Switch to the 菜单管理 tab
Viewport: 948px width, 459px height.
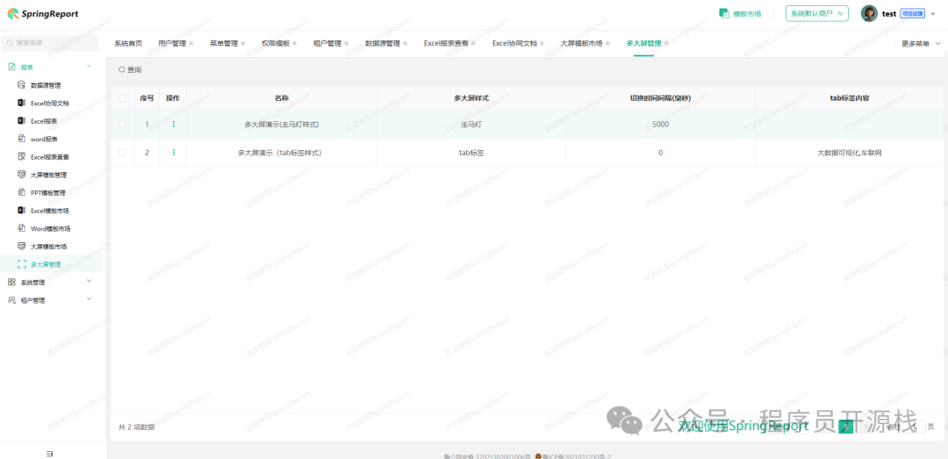(x=224, y=44)
